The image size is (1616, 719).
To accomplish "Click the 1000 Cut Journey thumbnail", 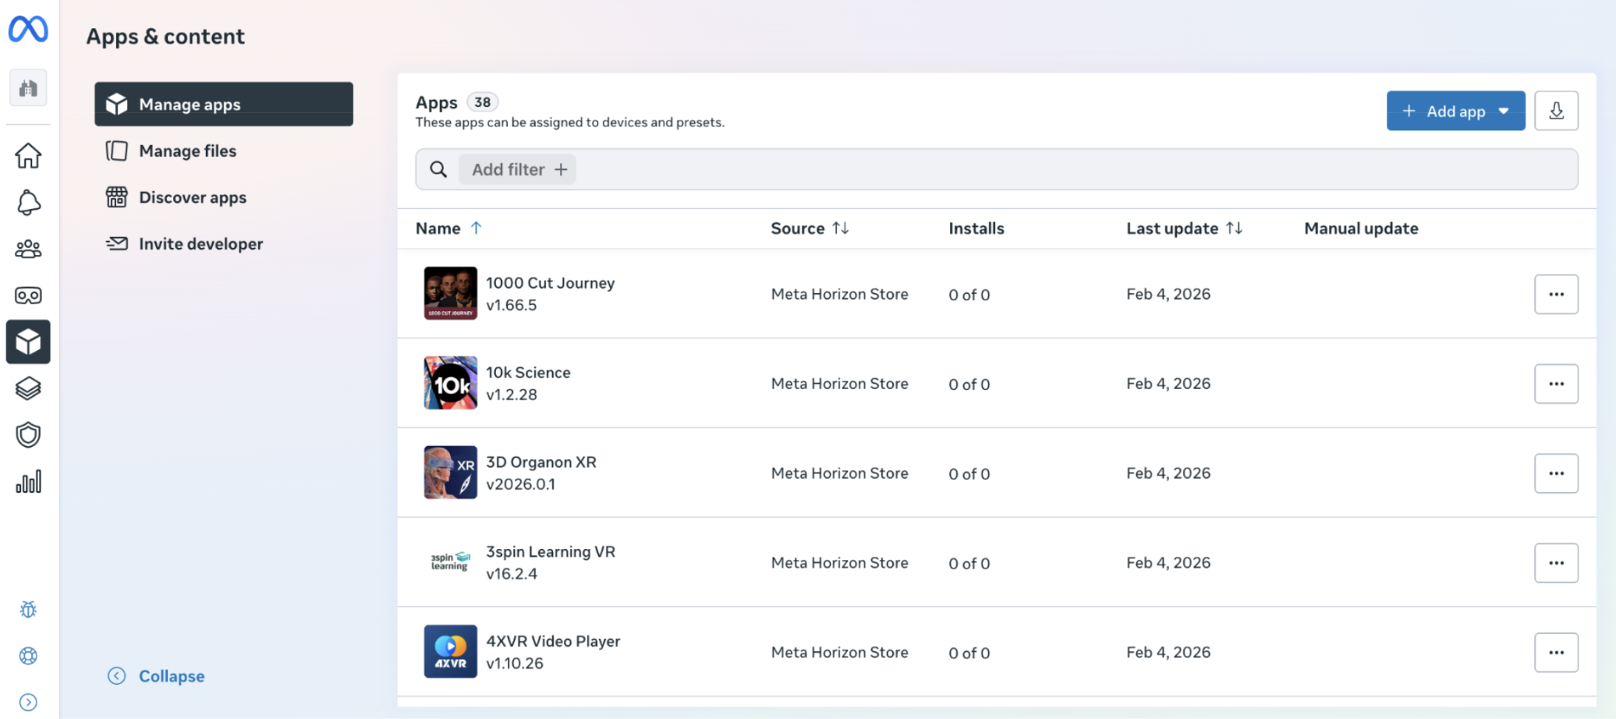I will point(450,293).
